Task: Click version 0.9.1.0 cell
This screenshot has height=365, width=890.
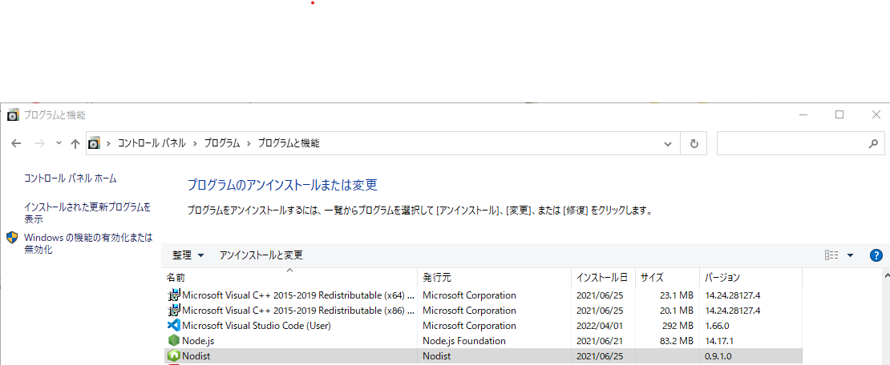Action: (718, 356)
